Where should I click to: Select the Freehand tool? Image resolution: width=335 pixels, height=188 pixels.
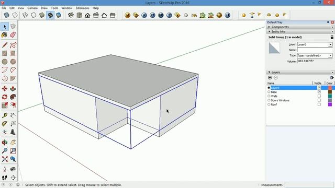[x=13, y=45]
